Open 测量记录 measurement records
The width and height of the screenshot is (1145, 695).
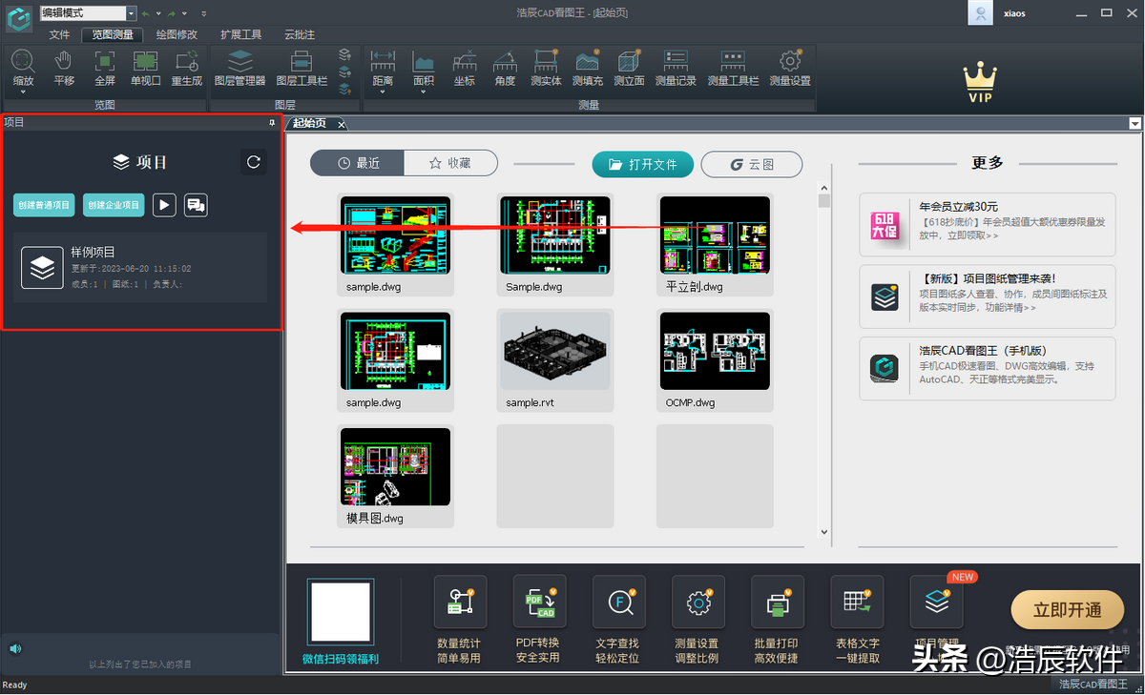676,69
